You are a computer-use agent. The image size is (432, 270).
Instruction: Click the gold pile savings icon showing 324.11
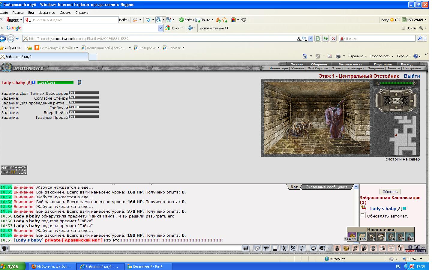click(352, 237)
